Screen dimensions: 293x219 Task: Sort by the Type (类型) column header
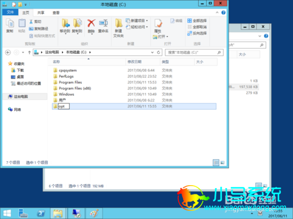pos(177,62)
